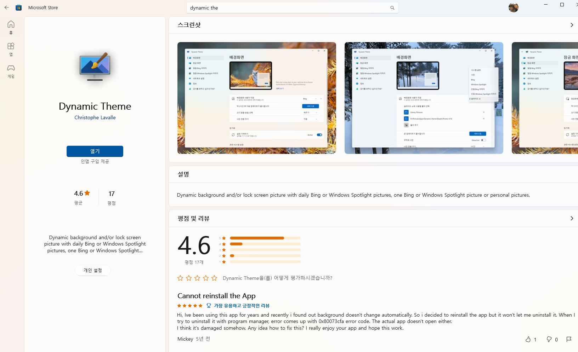Select the 2-star rating bar
Image resolution: width=578 pixels, height=352 pixels.
(265, 256)
